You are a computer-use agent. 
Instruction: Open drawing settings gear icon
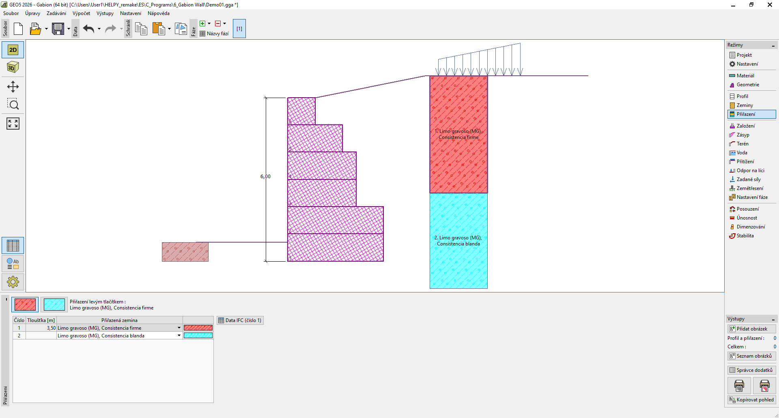[x=13, y=282]
